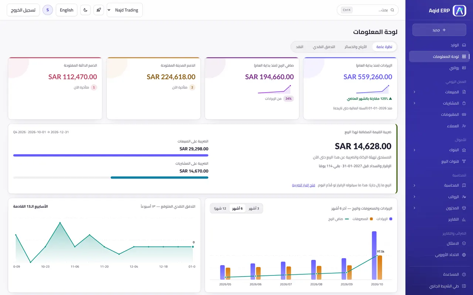Collapse sidebar via طي الشريط الجانبي

pos(439,286)
